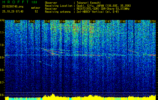Select the 0745 time marker
Viewport: 158px width, 100px height.
(x=77, y=22)
